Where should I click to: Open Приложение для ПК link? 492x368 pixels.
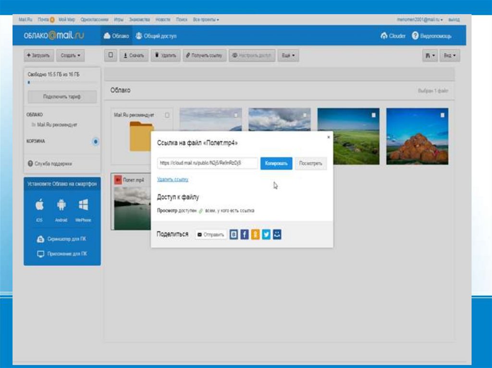(x=62, y=254)
